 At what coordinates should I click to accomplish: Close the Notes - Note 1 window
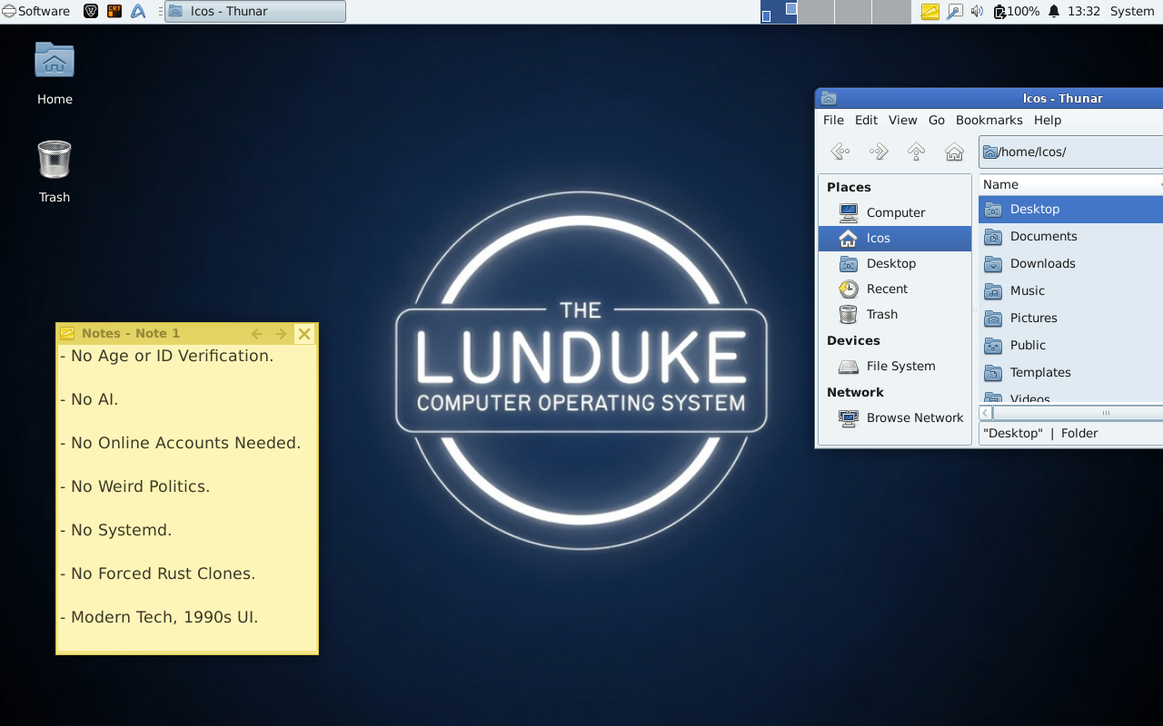pyautogui.click(x=304, y=334)
